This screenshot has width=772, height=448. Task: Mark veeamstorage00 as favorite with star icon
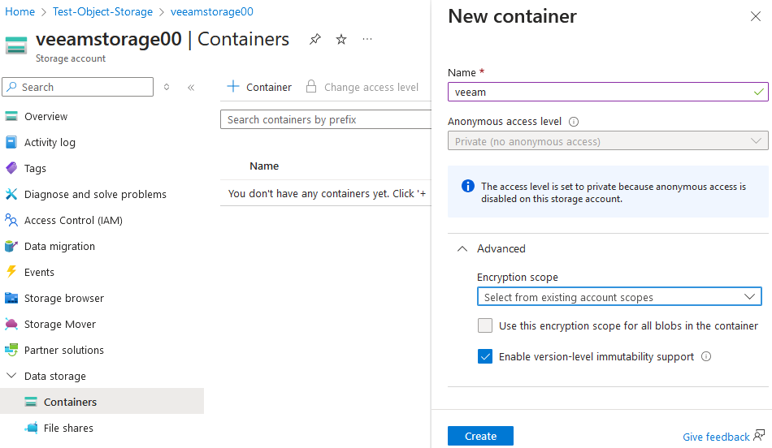coord(341,39)
